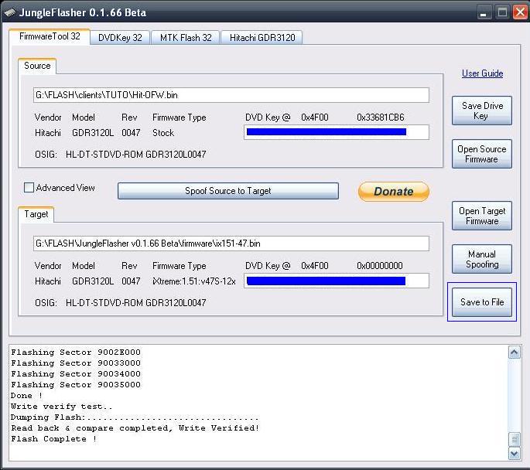This screenshot has height=470, width=530.
Task: Click Source model value 'GDR3120L'
Action: 93,133
